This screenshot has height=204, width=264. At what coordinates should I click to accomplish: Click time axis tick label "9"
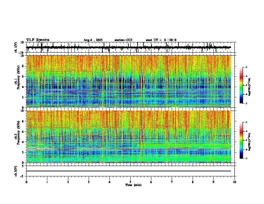(213, 182)
